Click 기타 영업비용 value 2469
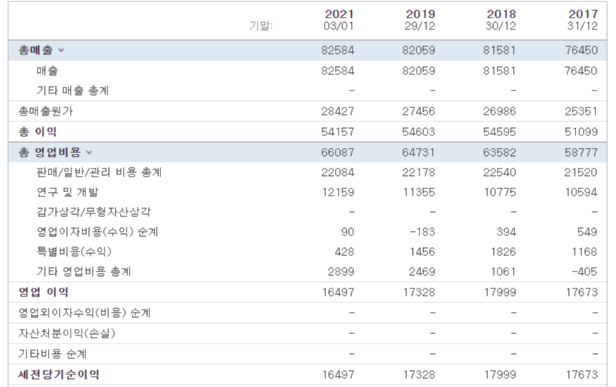The width and height of the screenshot is (616, 387). 422,271
